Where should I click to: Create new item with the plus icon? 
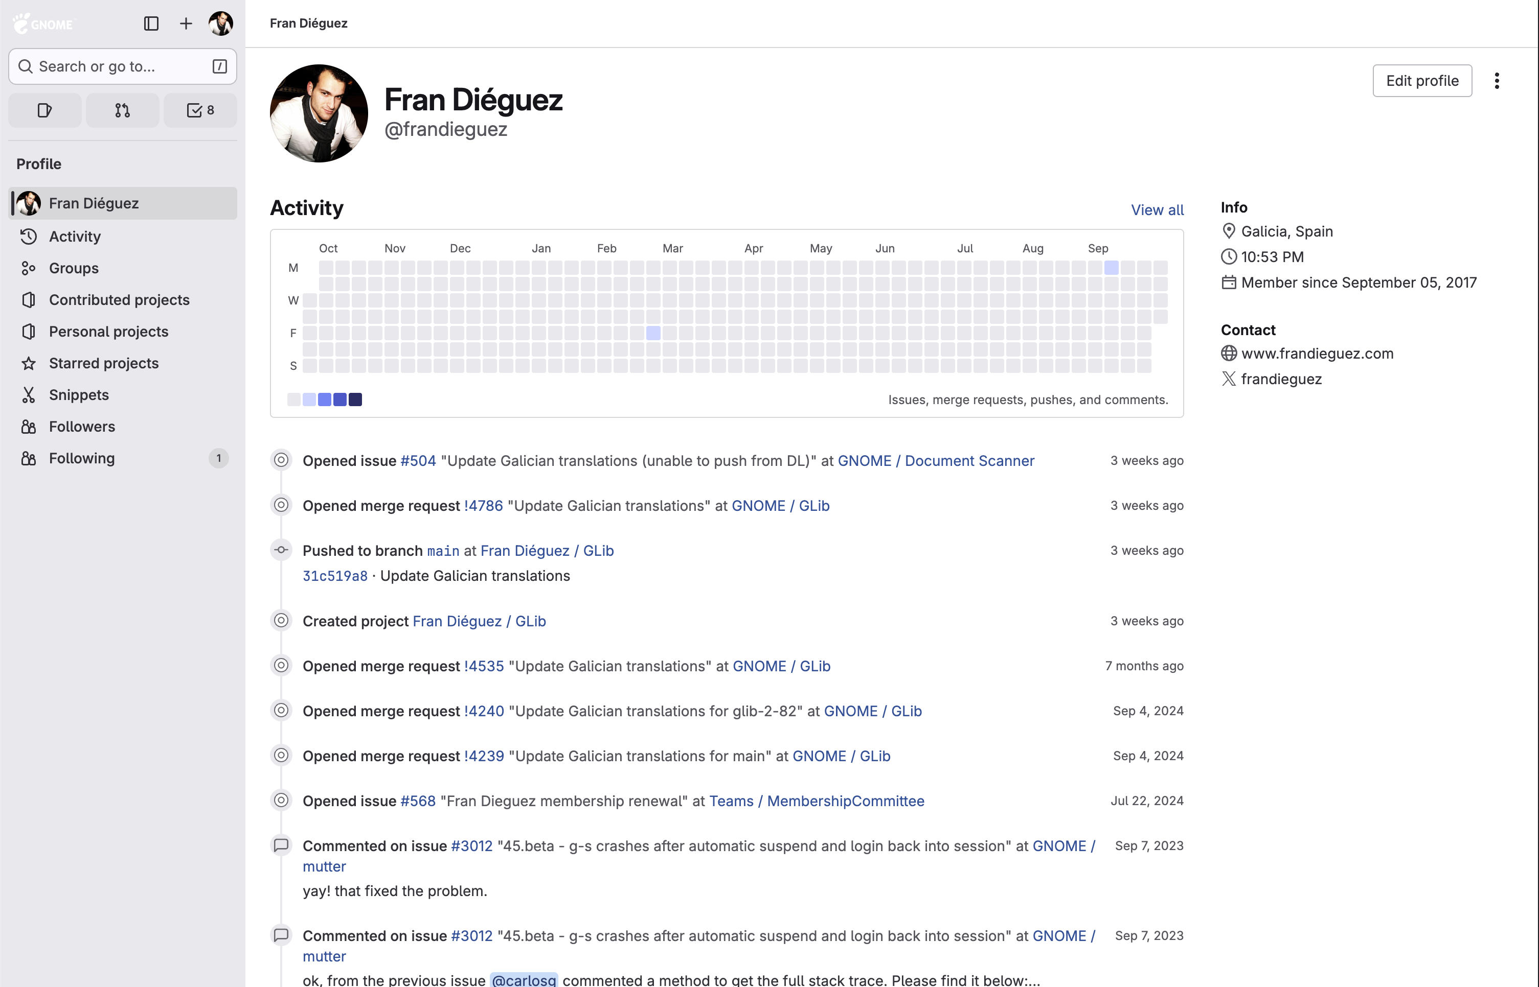[185, 24]
